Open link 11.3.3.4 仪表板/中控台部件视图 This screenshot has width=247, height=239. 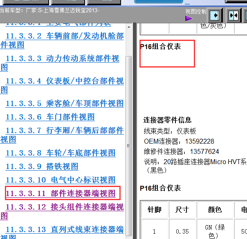coord(62,86)
